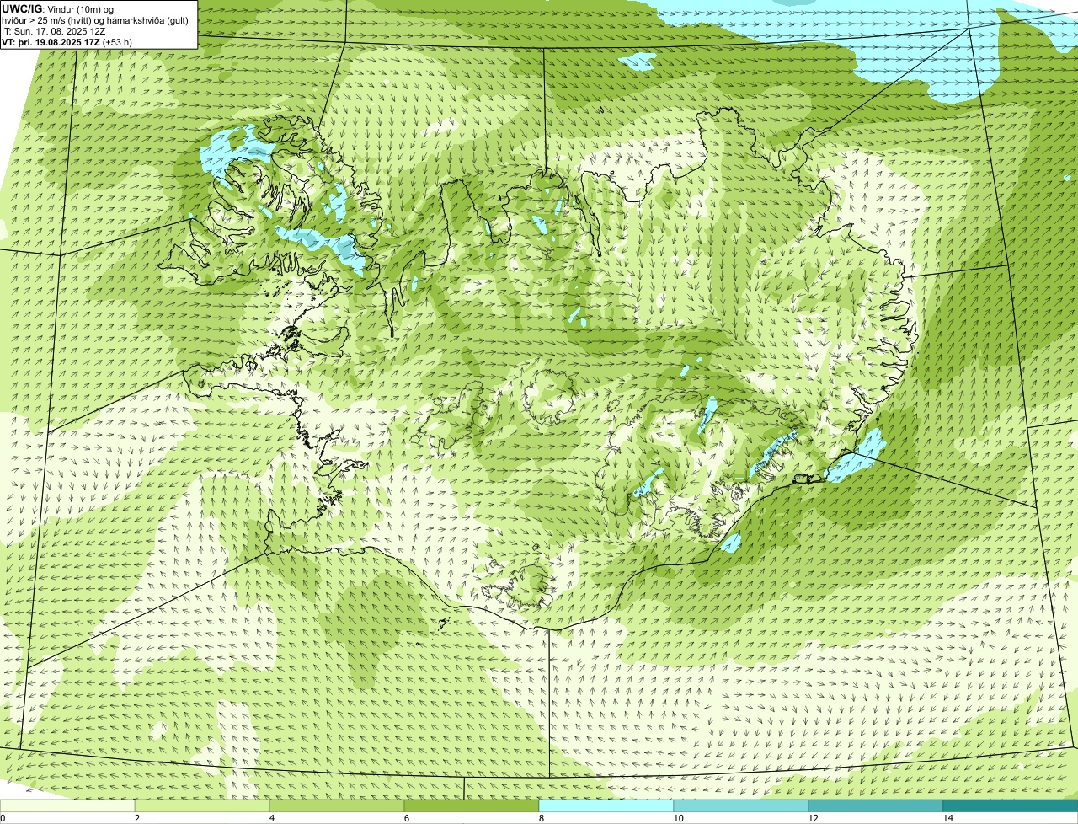The image size is (1078, 824).
Task: Click the dark teal legend swatch above 14 m/s
Action: point(1011,806)
